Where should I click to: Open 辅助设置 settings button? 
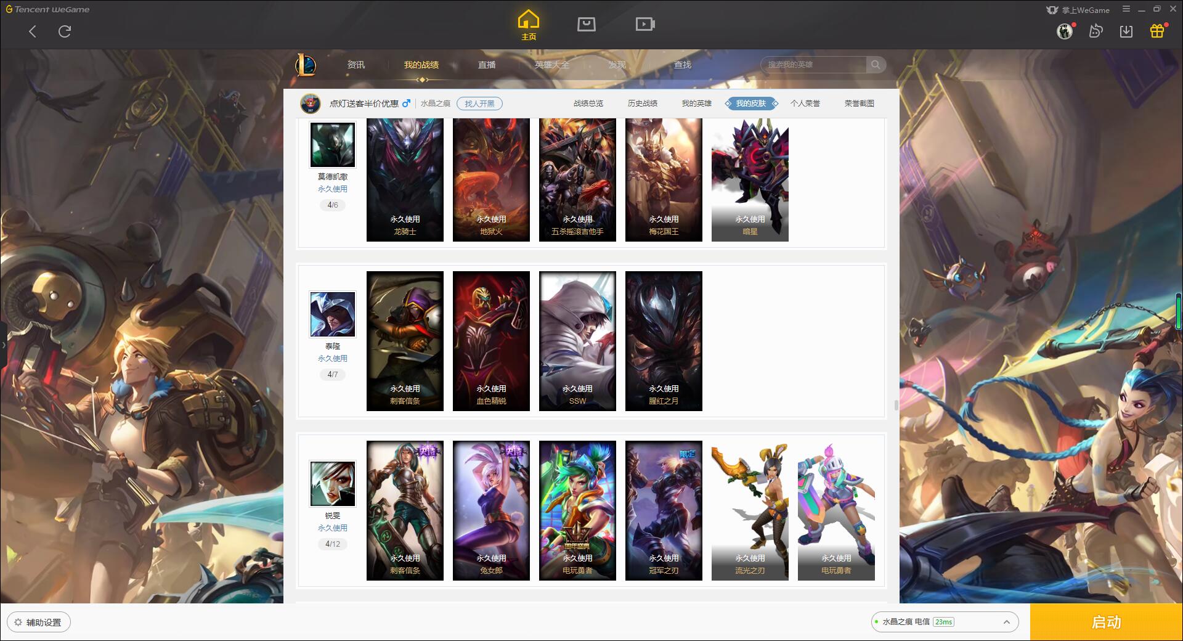coord(39,622)
